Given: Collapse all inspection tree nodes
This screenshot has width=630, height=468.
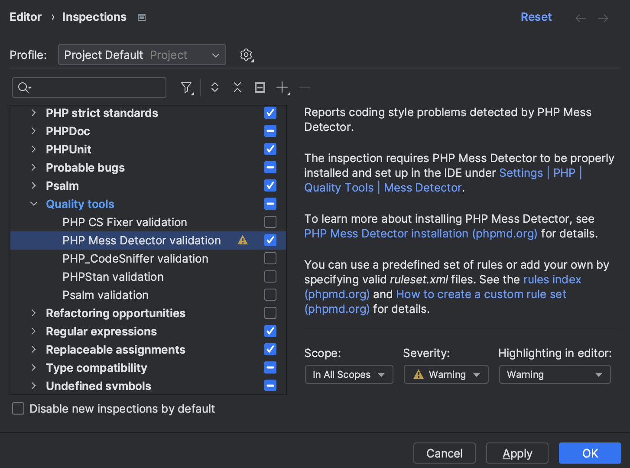Looking at the screenshot, I should [237, 87].
